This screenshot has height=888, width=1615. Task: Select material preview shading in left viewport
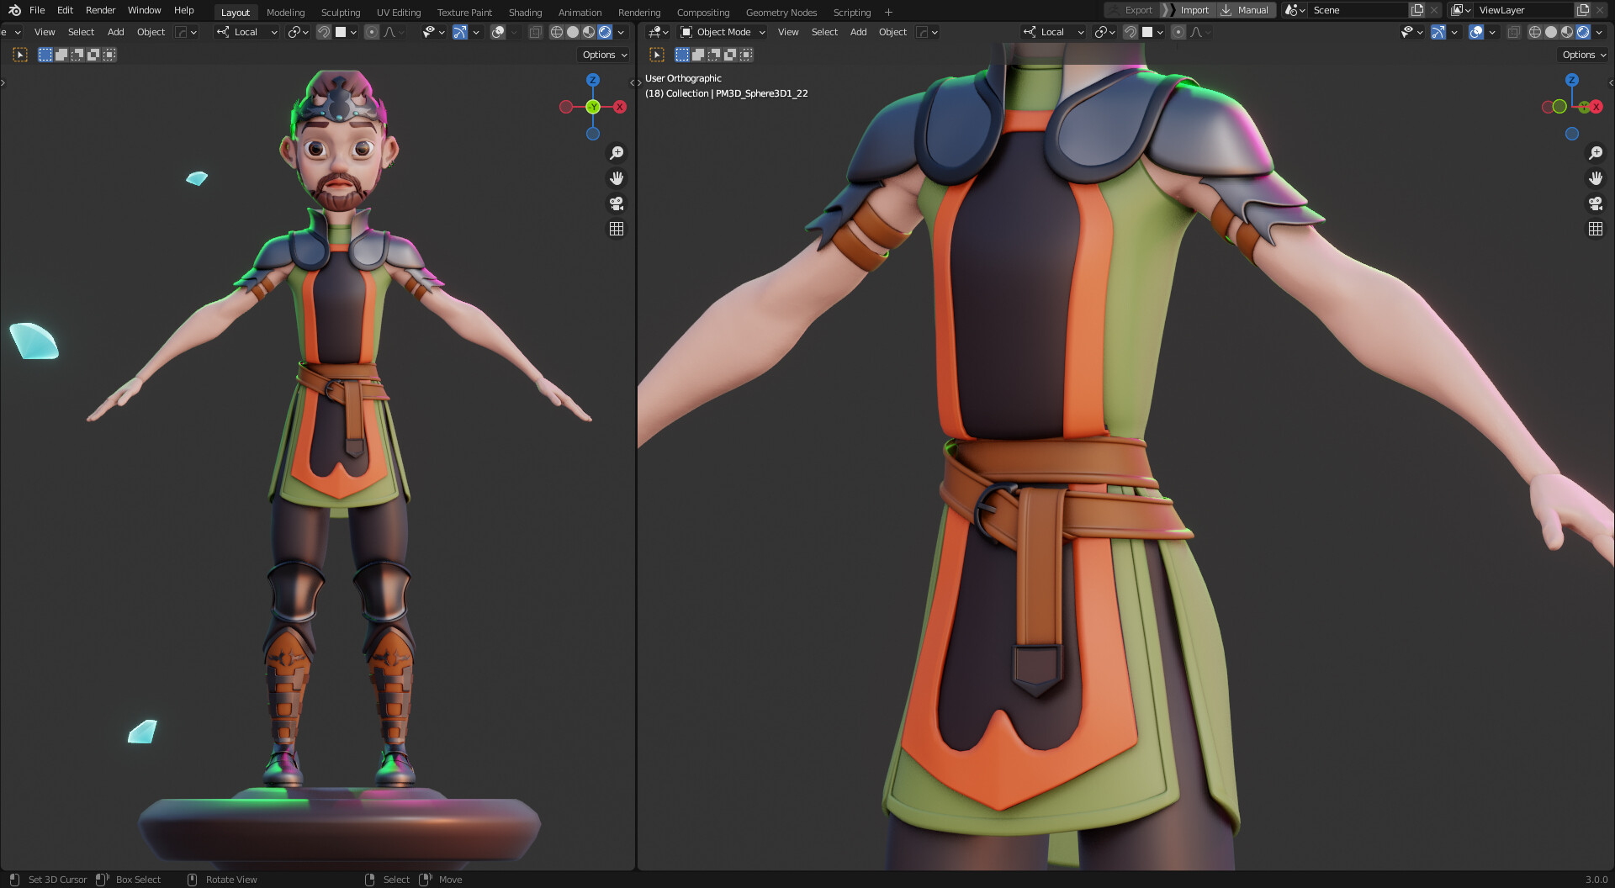tap(588, 32)
